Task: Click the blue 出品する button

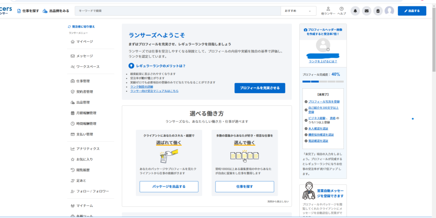Action: [412, 11]
